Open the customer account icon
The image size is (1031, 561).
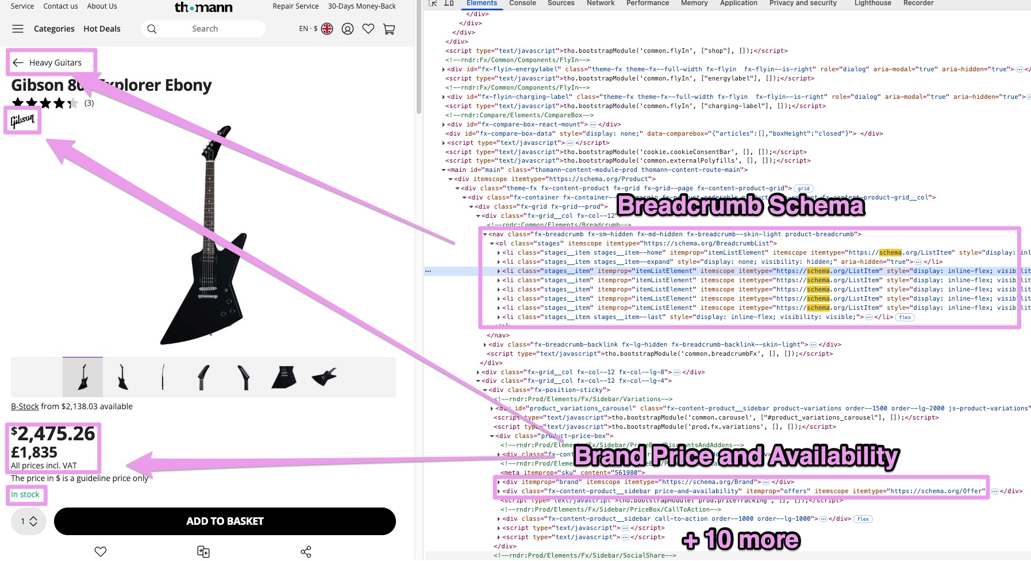(348, 29)
